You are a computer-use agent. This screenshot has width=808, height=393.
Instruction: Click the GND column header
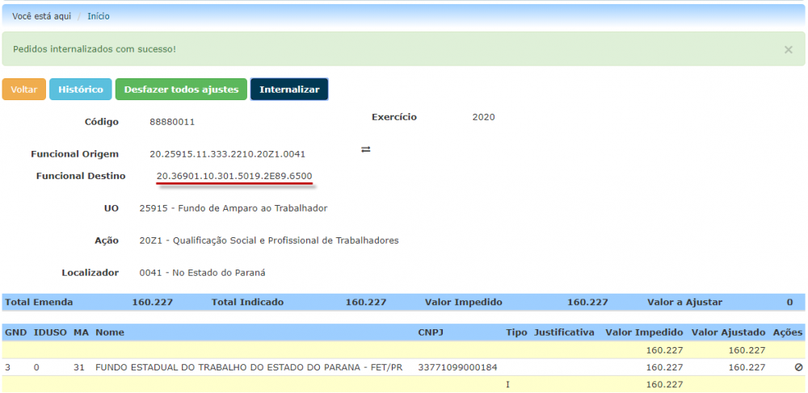pos(15,332)
